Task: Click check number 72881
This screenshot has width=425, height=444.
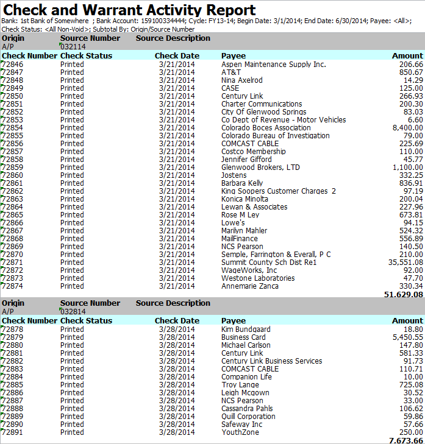Action: coord(12,353)
